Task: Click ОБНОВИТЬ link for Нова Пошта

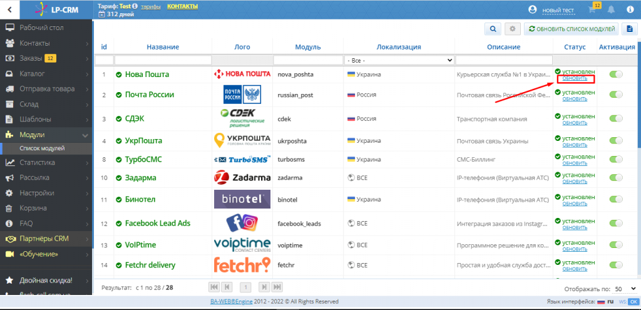Action: (x=575, y=78)
